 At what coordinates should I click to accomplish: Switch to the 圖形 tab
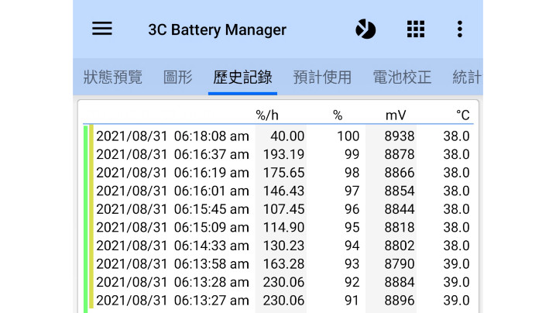(x=177, y=77)
